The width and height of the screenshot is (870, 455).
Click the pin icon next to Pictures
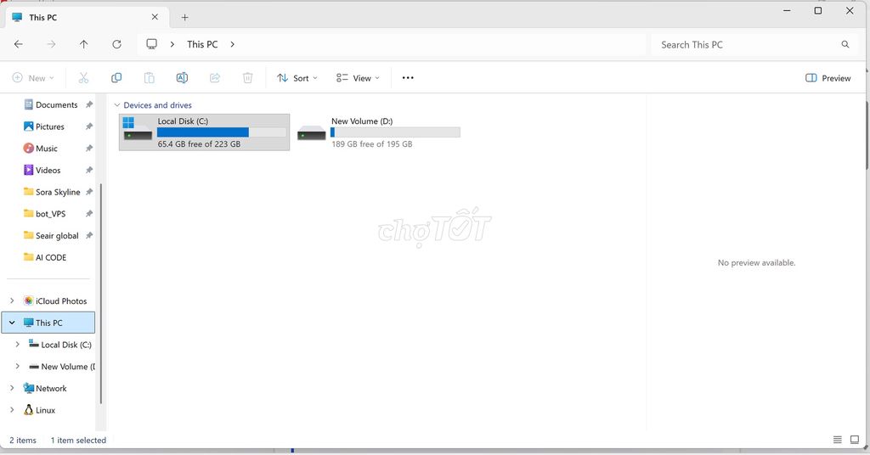coord(88,126)
